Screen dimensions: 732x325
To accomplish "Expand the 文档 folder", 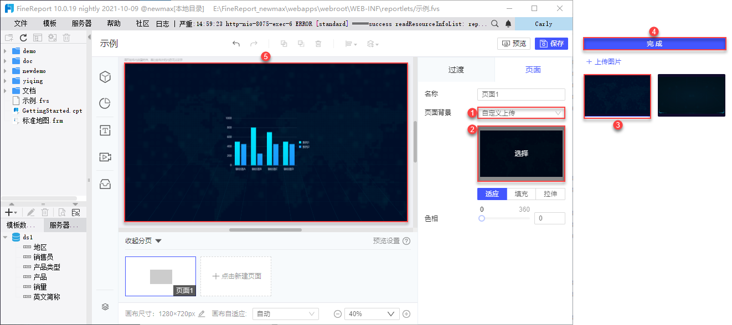I will pos(5,91).
